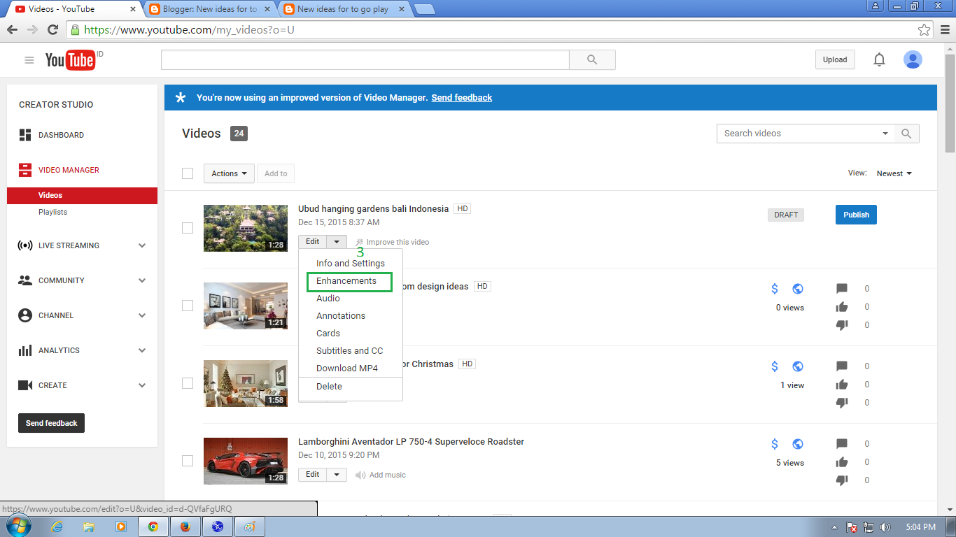Screen dimensions: 956x537
Task: Choose Subtitles and CC from menu
Action: tap(351, 351)
